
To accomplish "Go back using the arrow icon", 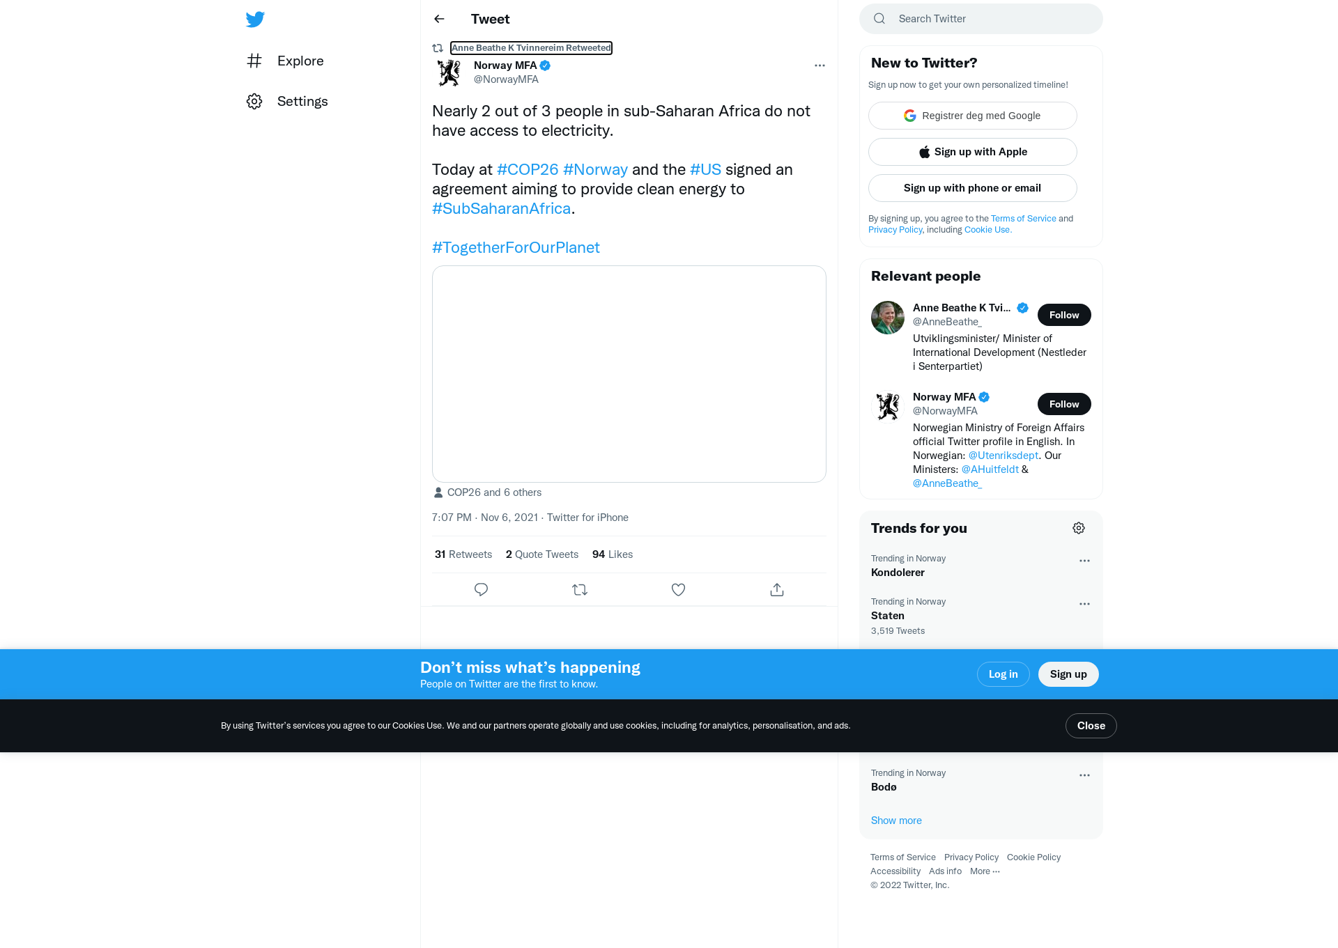I will click(x=439, y=20).
